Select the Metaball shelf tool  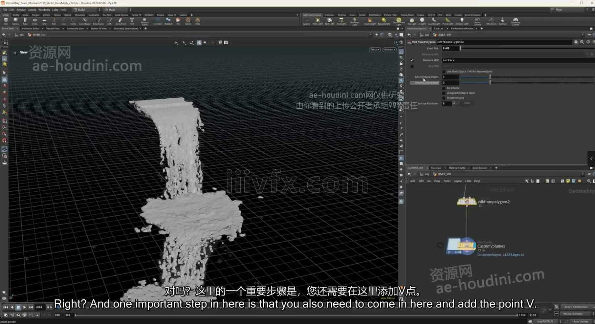168,21
